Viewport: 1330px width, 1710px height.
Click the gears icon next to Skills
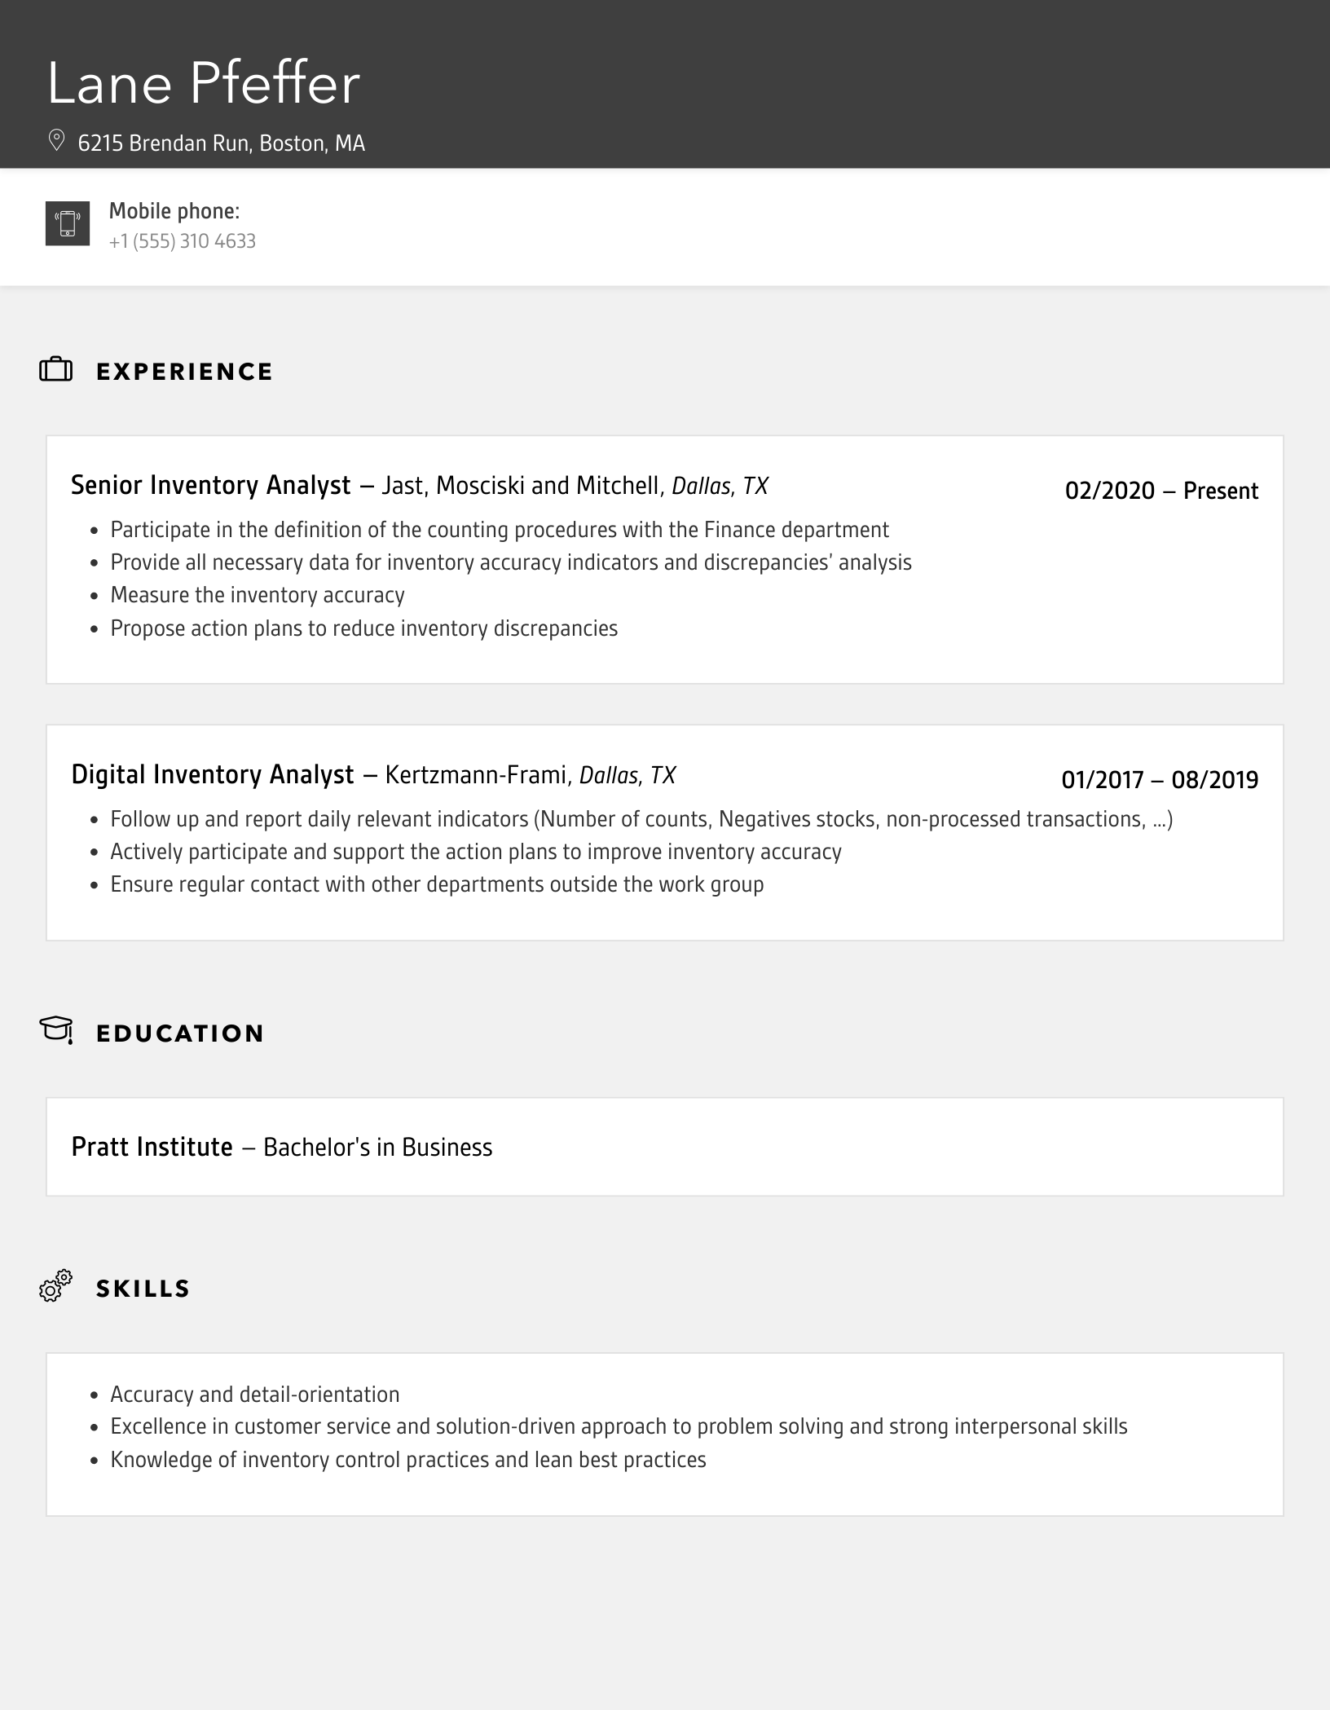click(56, 1285)
